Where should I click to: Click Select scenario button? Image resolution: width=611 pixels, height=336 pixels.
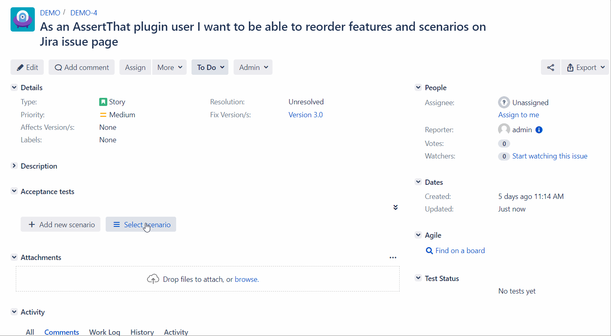click(141, 224)
